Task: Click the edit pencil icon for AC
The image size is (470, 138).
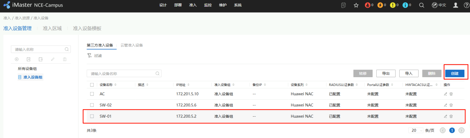Action: [x=445, y=94]
